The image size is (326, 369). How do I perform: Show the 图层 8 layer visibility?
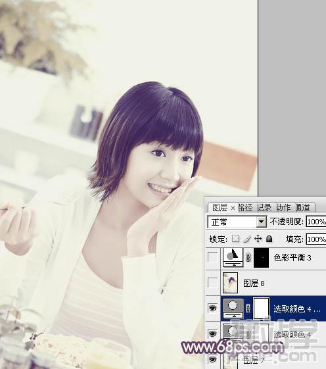(213, 283)
